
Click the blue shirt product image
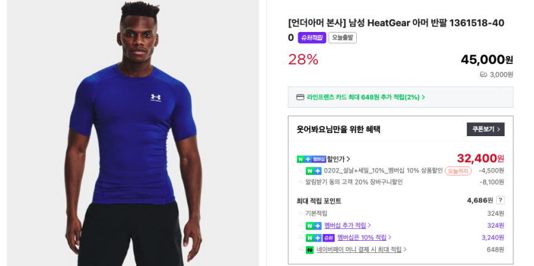[x=133, y=133]
